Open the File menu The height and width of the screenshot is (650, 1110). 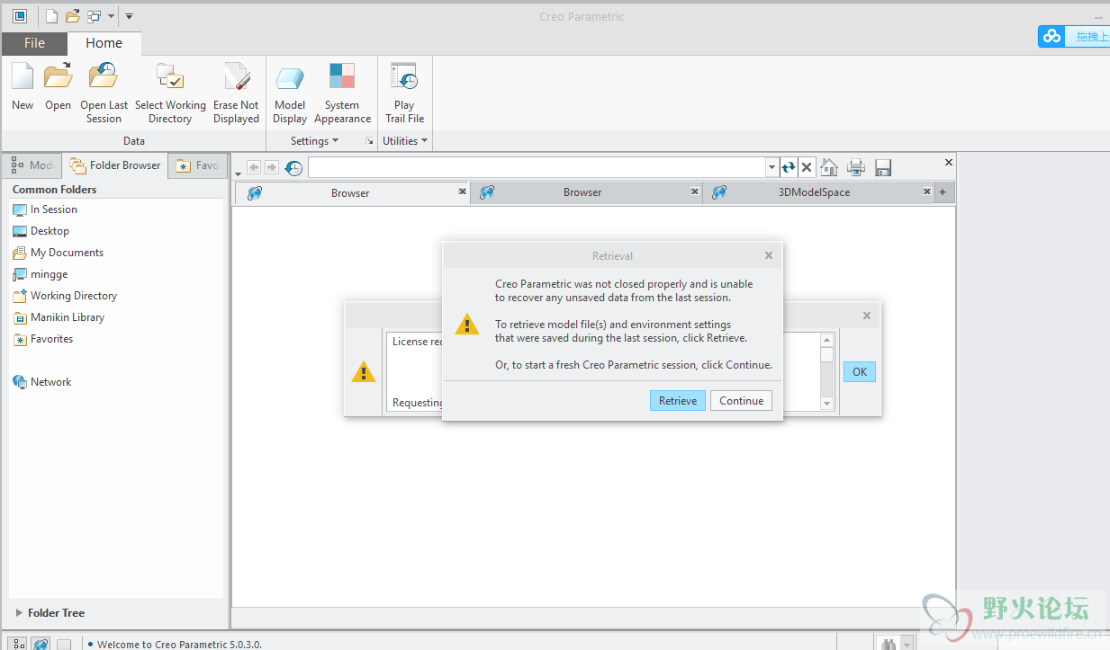[34, 43]
